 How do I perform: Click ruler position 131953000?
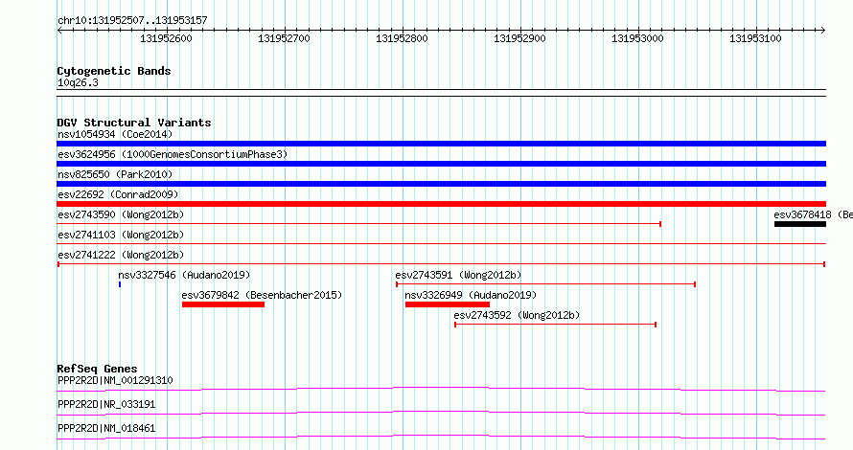637,38
